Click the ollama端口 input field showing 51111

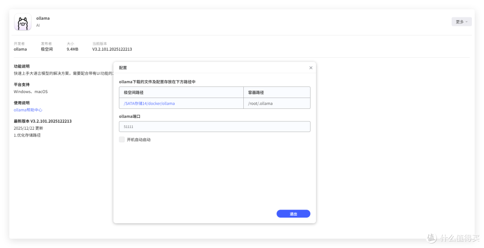click(215, 127)
